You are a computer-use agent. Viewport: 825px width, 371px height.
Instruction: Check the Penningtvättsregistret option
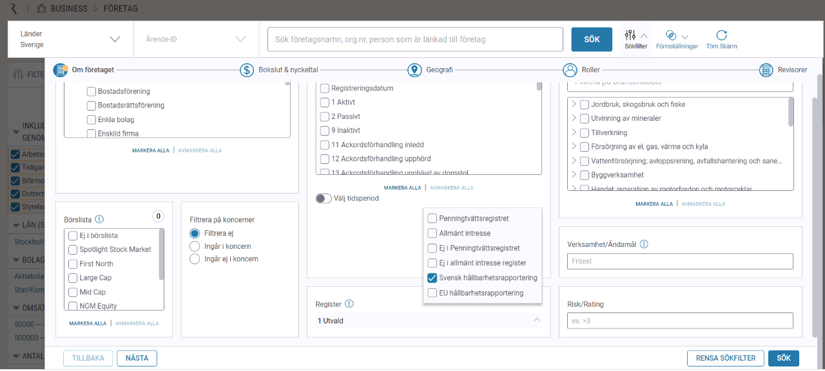pyautogui.click(x=432, y=219)
